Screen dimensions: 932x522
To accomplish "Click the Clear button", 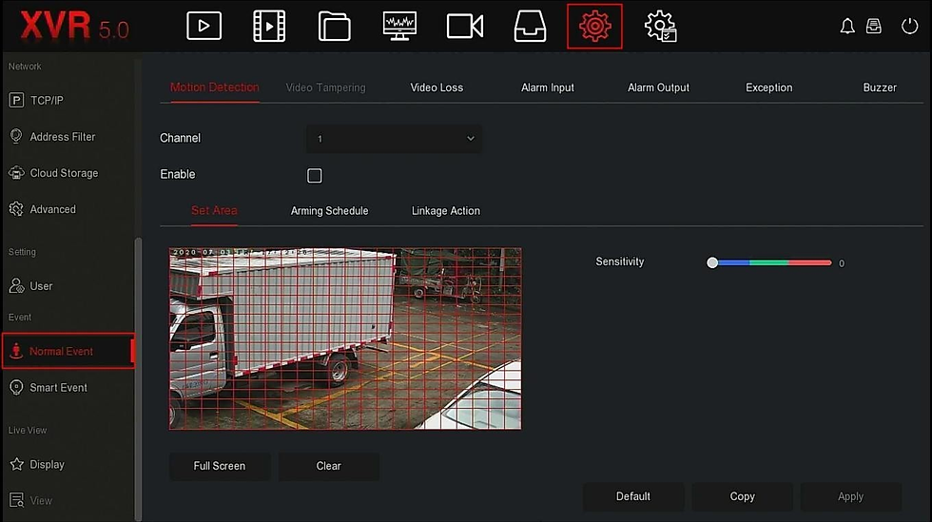I will coord(329,466).
